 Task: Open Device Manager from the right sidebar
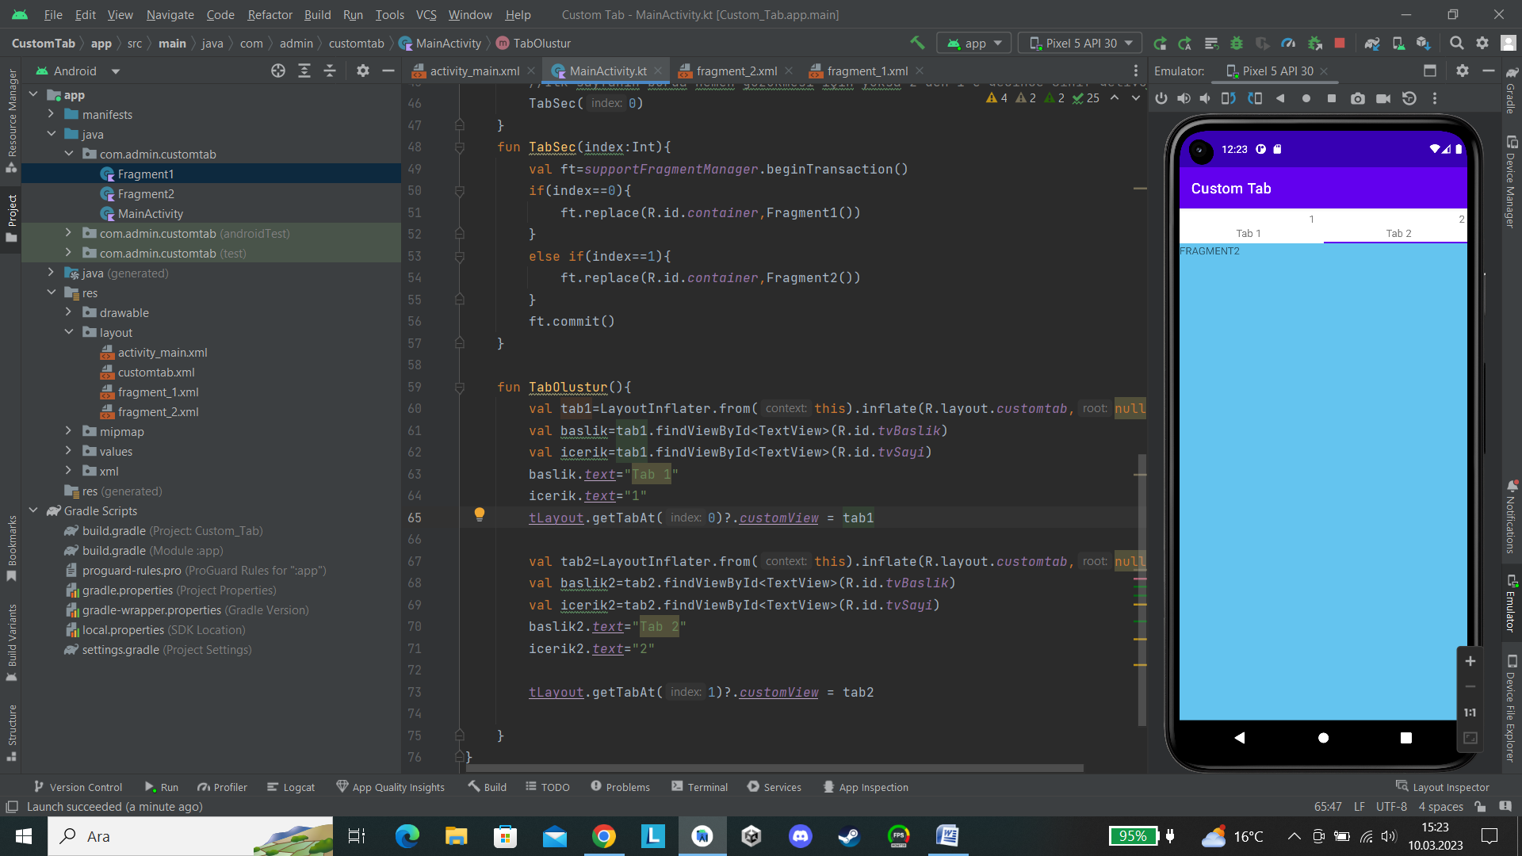point(1512,182)
